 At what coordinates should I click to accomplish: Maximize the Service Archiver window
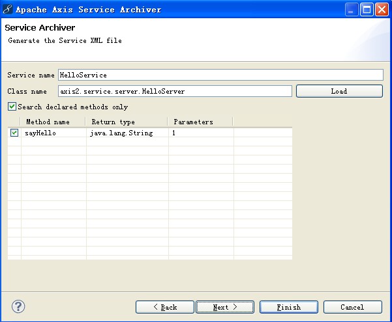click(x=367, y=10)
